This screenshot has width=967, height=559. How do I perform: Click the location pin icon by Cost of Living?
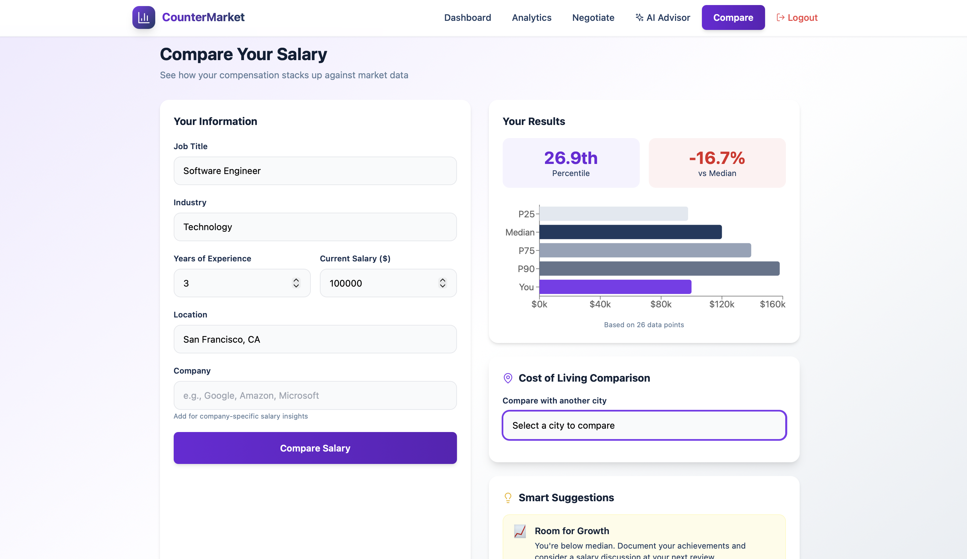508,378
